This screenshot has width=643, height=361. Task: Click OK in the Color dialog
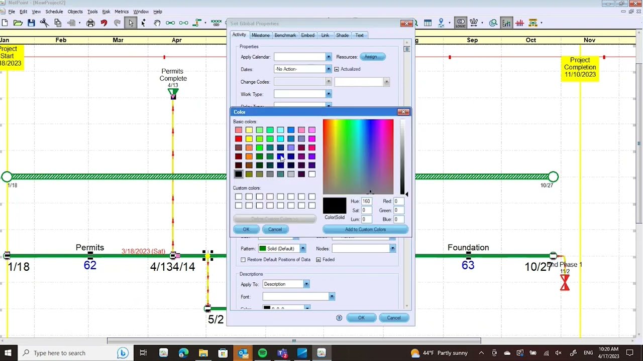pyautogui.click(x=246, y=230)
